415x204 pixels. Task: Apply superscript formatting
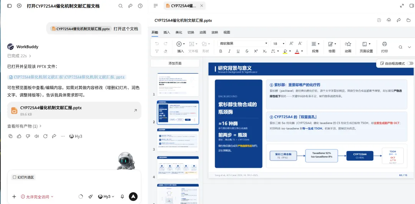(x=256, y=51)
